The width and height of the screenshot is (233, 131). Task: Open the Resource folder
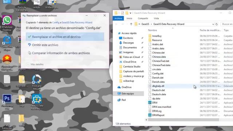point(157,40)
